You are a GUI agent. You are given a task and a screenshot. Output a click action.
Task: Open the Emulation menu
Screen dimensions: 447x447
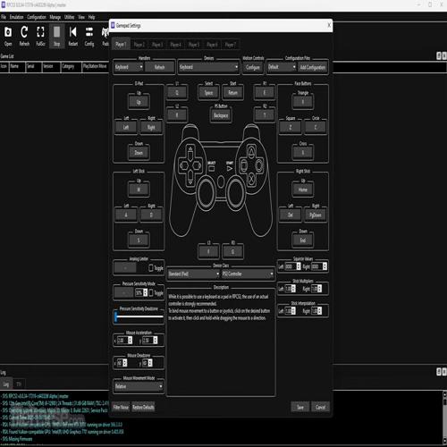click(x=16, y=17)
